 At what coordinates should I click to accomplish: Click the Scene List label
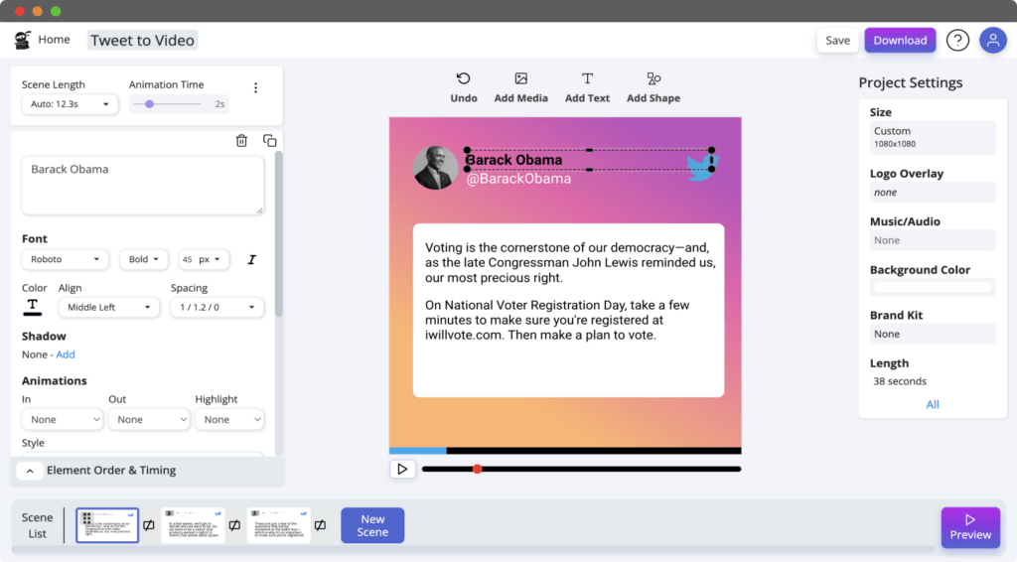37,525
